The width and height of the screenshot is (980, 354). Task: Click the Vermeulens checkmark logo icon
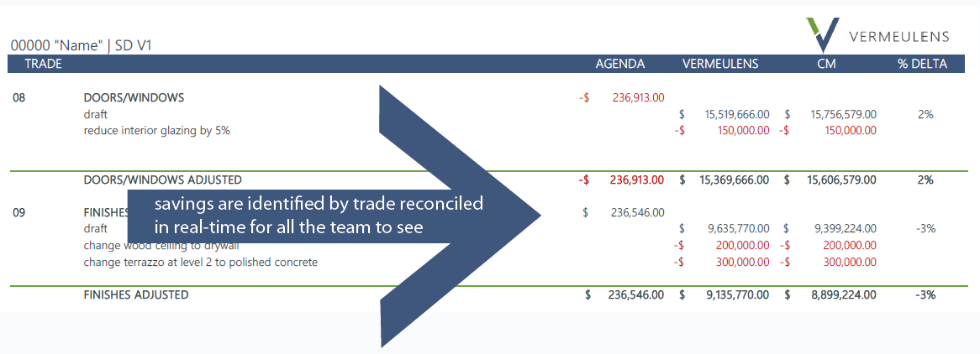[823, 34]
